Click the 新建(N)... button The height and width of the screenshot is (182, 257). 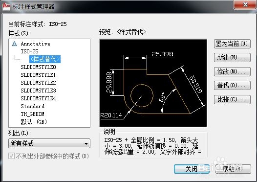pyautogui.click(x=232, y=58)
